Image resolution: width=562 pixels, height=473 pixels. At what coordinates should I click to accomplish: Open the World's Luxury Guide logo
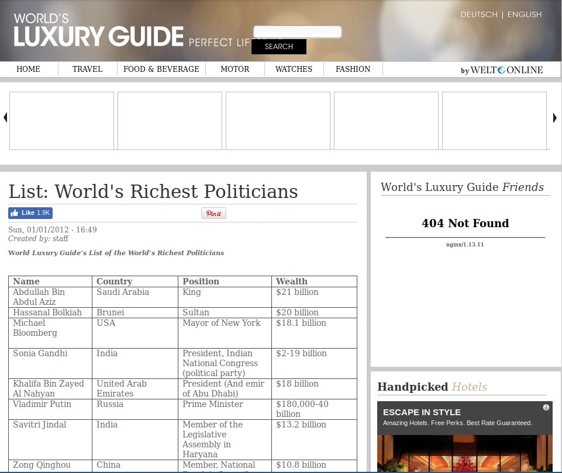point(99,30)
